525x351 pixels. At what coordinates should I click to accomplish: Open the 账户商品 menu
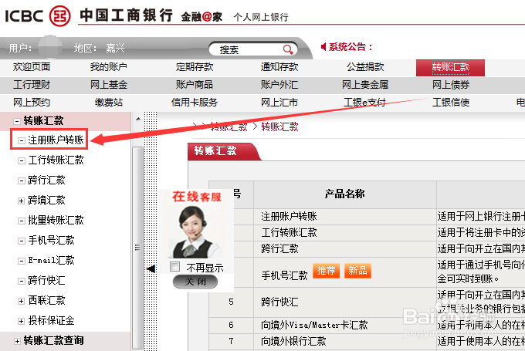click(x=195, y=85)
